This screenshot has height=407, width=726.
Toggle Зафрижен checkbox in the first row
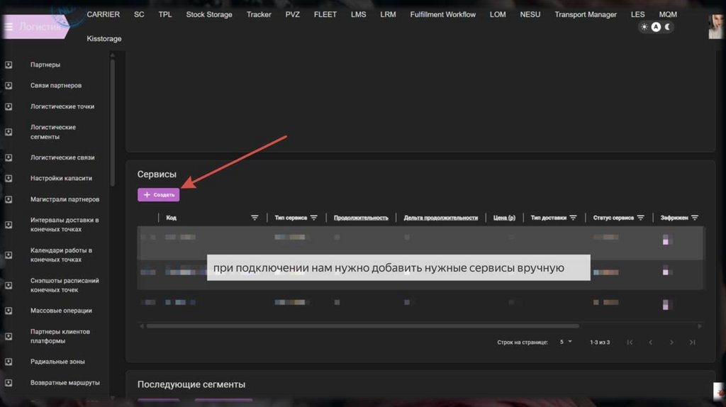tap(665, 240)
